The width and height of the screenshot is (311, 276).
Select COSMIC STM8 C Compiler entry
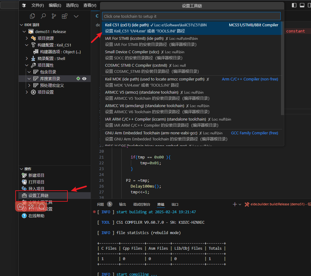[192, 68]
